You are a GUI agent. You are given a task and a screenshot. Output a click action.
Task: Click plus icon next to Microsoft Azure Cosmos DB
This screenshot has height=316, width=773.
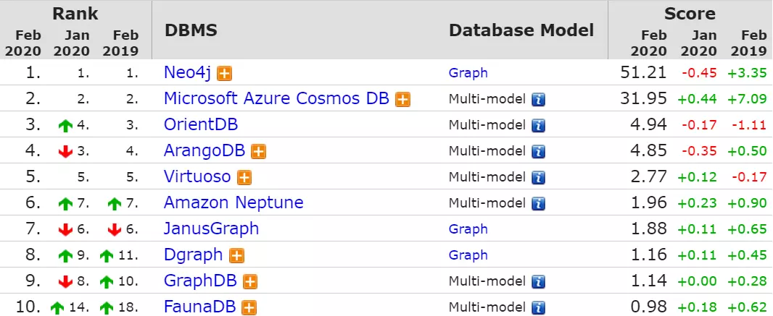[402, 99]
